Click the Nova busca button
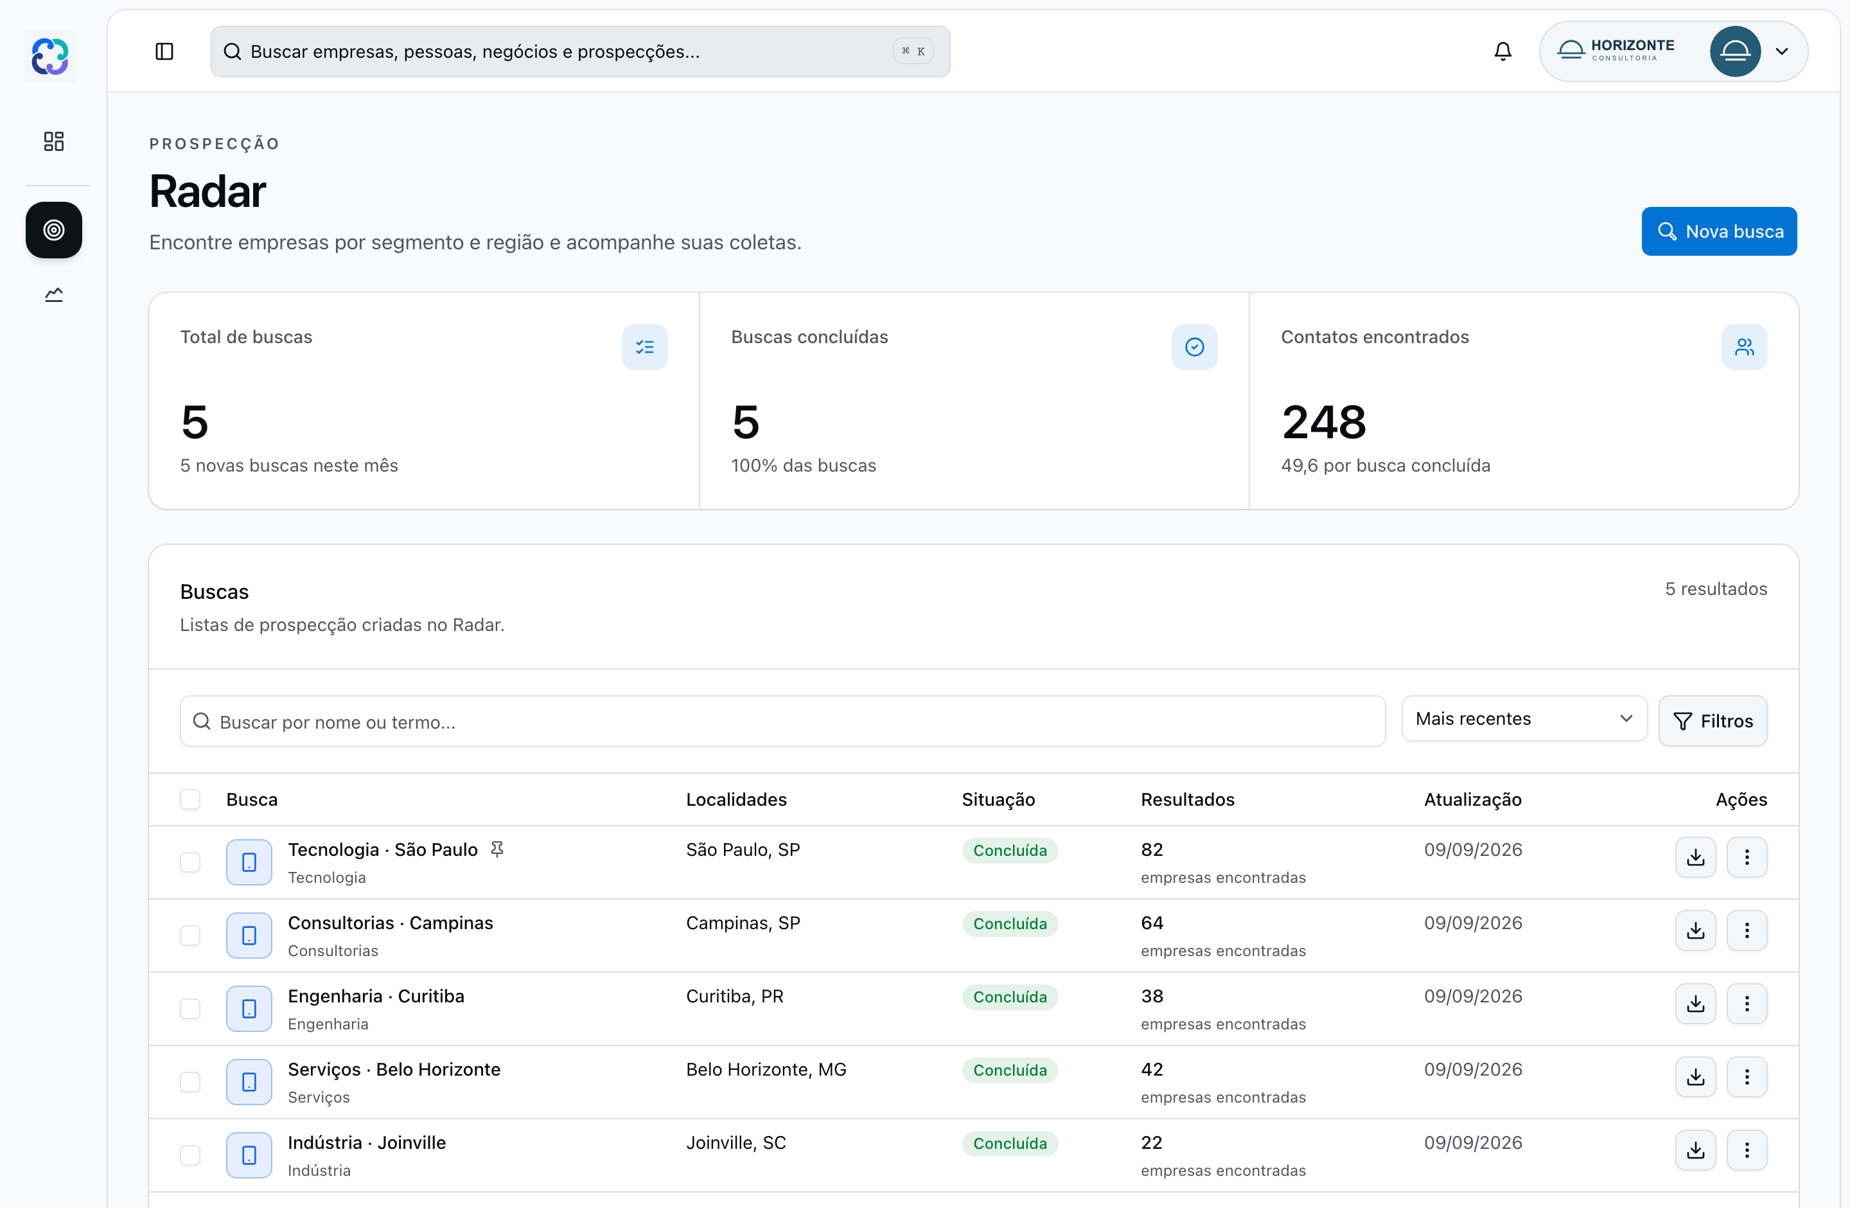Viewport: 1850px width, 1208px height. click(x=1718, y=231)
